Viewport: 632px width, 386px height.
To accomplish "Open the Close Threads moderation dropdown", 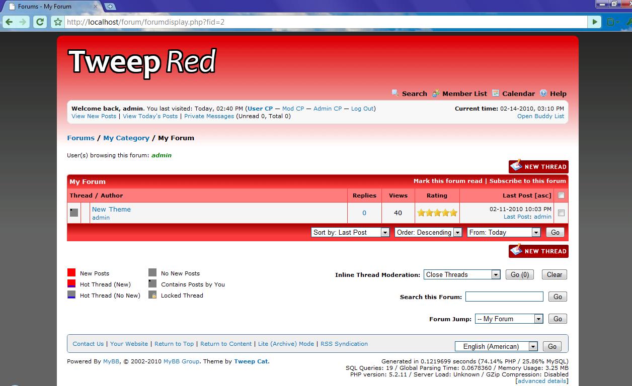I will click(462, 274).
